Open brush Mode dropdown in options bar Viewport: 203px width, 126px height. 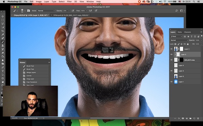click(46, 11)
